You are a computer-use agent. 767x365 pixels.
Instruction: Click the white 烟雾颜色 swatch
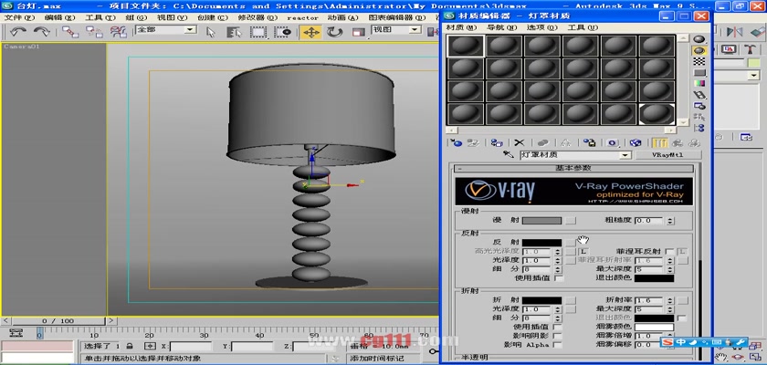[655, 327]
